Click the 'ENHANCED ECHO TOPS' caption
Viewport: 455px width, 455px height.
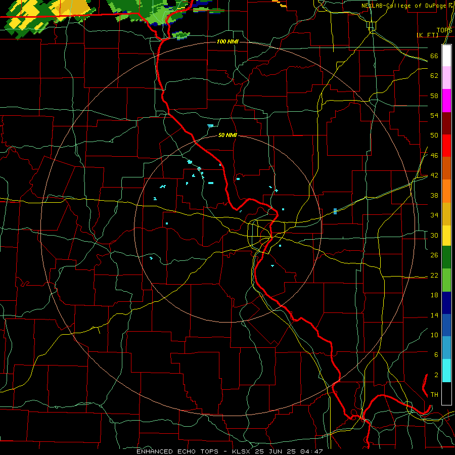click(177, 451)
